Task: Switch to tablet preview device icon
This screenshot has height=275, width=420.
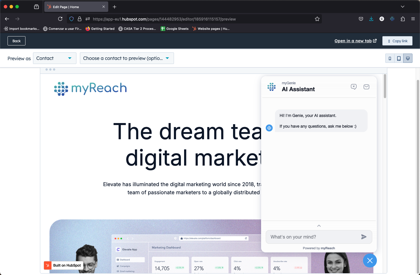Action: point(399,58)
